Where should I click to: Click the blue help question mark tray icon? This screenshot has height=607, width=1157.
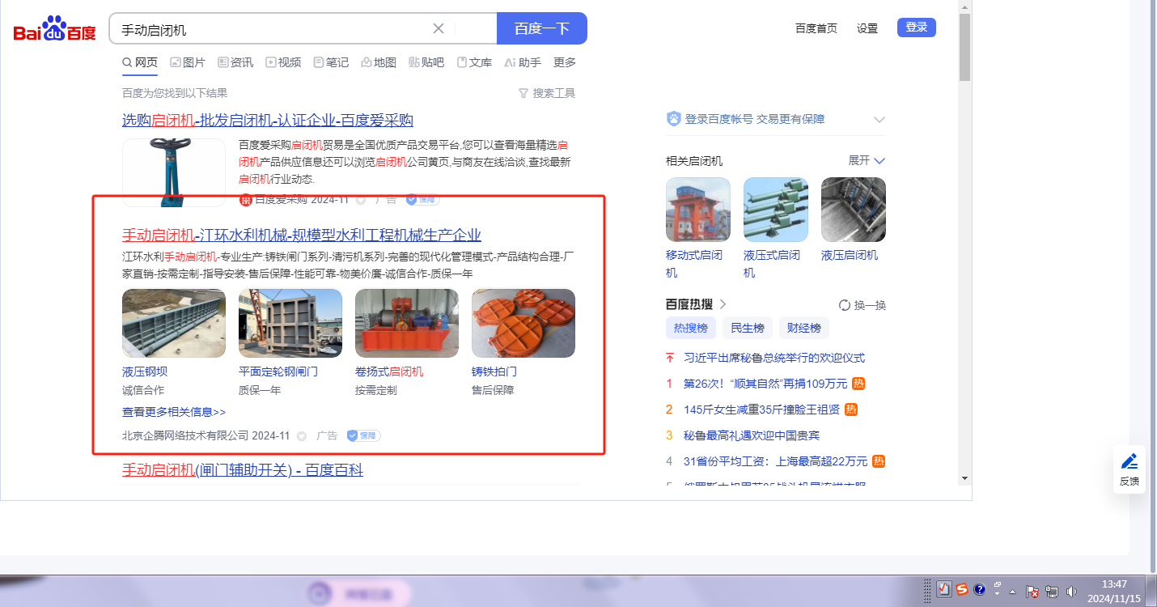click(979, 589)
